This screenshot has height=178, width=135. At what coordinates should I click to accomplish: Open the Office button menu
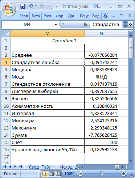[9, 10]
